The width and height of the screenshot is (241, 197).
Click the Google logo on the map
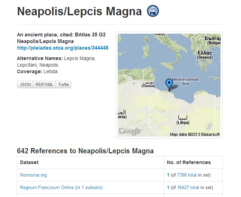(x=130, y=131)
